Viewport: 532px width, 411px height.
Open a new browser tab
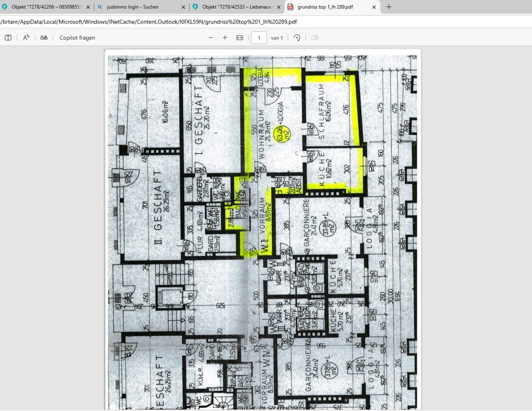click(x=388, y=7)
